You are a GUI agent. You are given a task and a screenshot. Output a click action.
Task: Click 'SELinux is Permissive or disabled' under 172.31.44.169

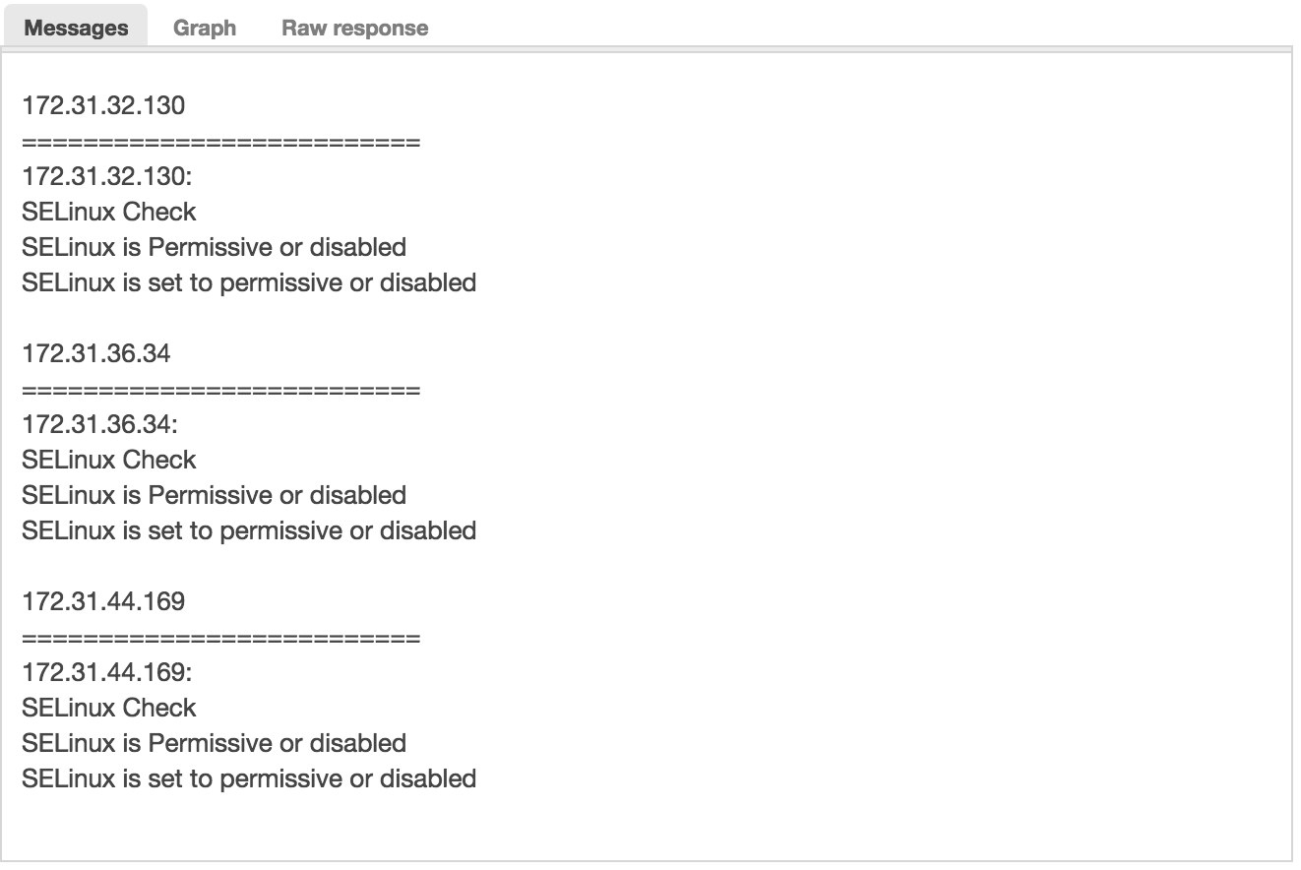coord(214,743)
